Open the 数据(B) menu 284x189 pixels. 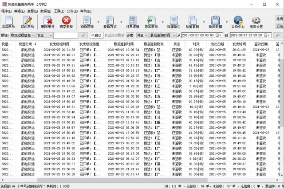(x=46, y=11)
